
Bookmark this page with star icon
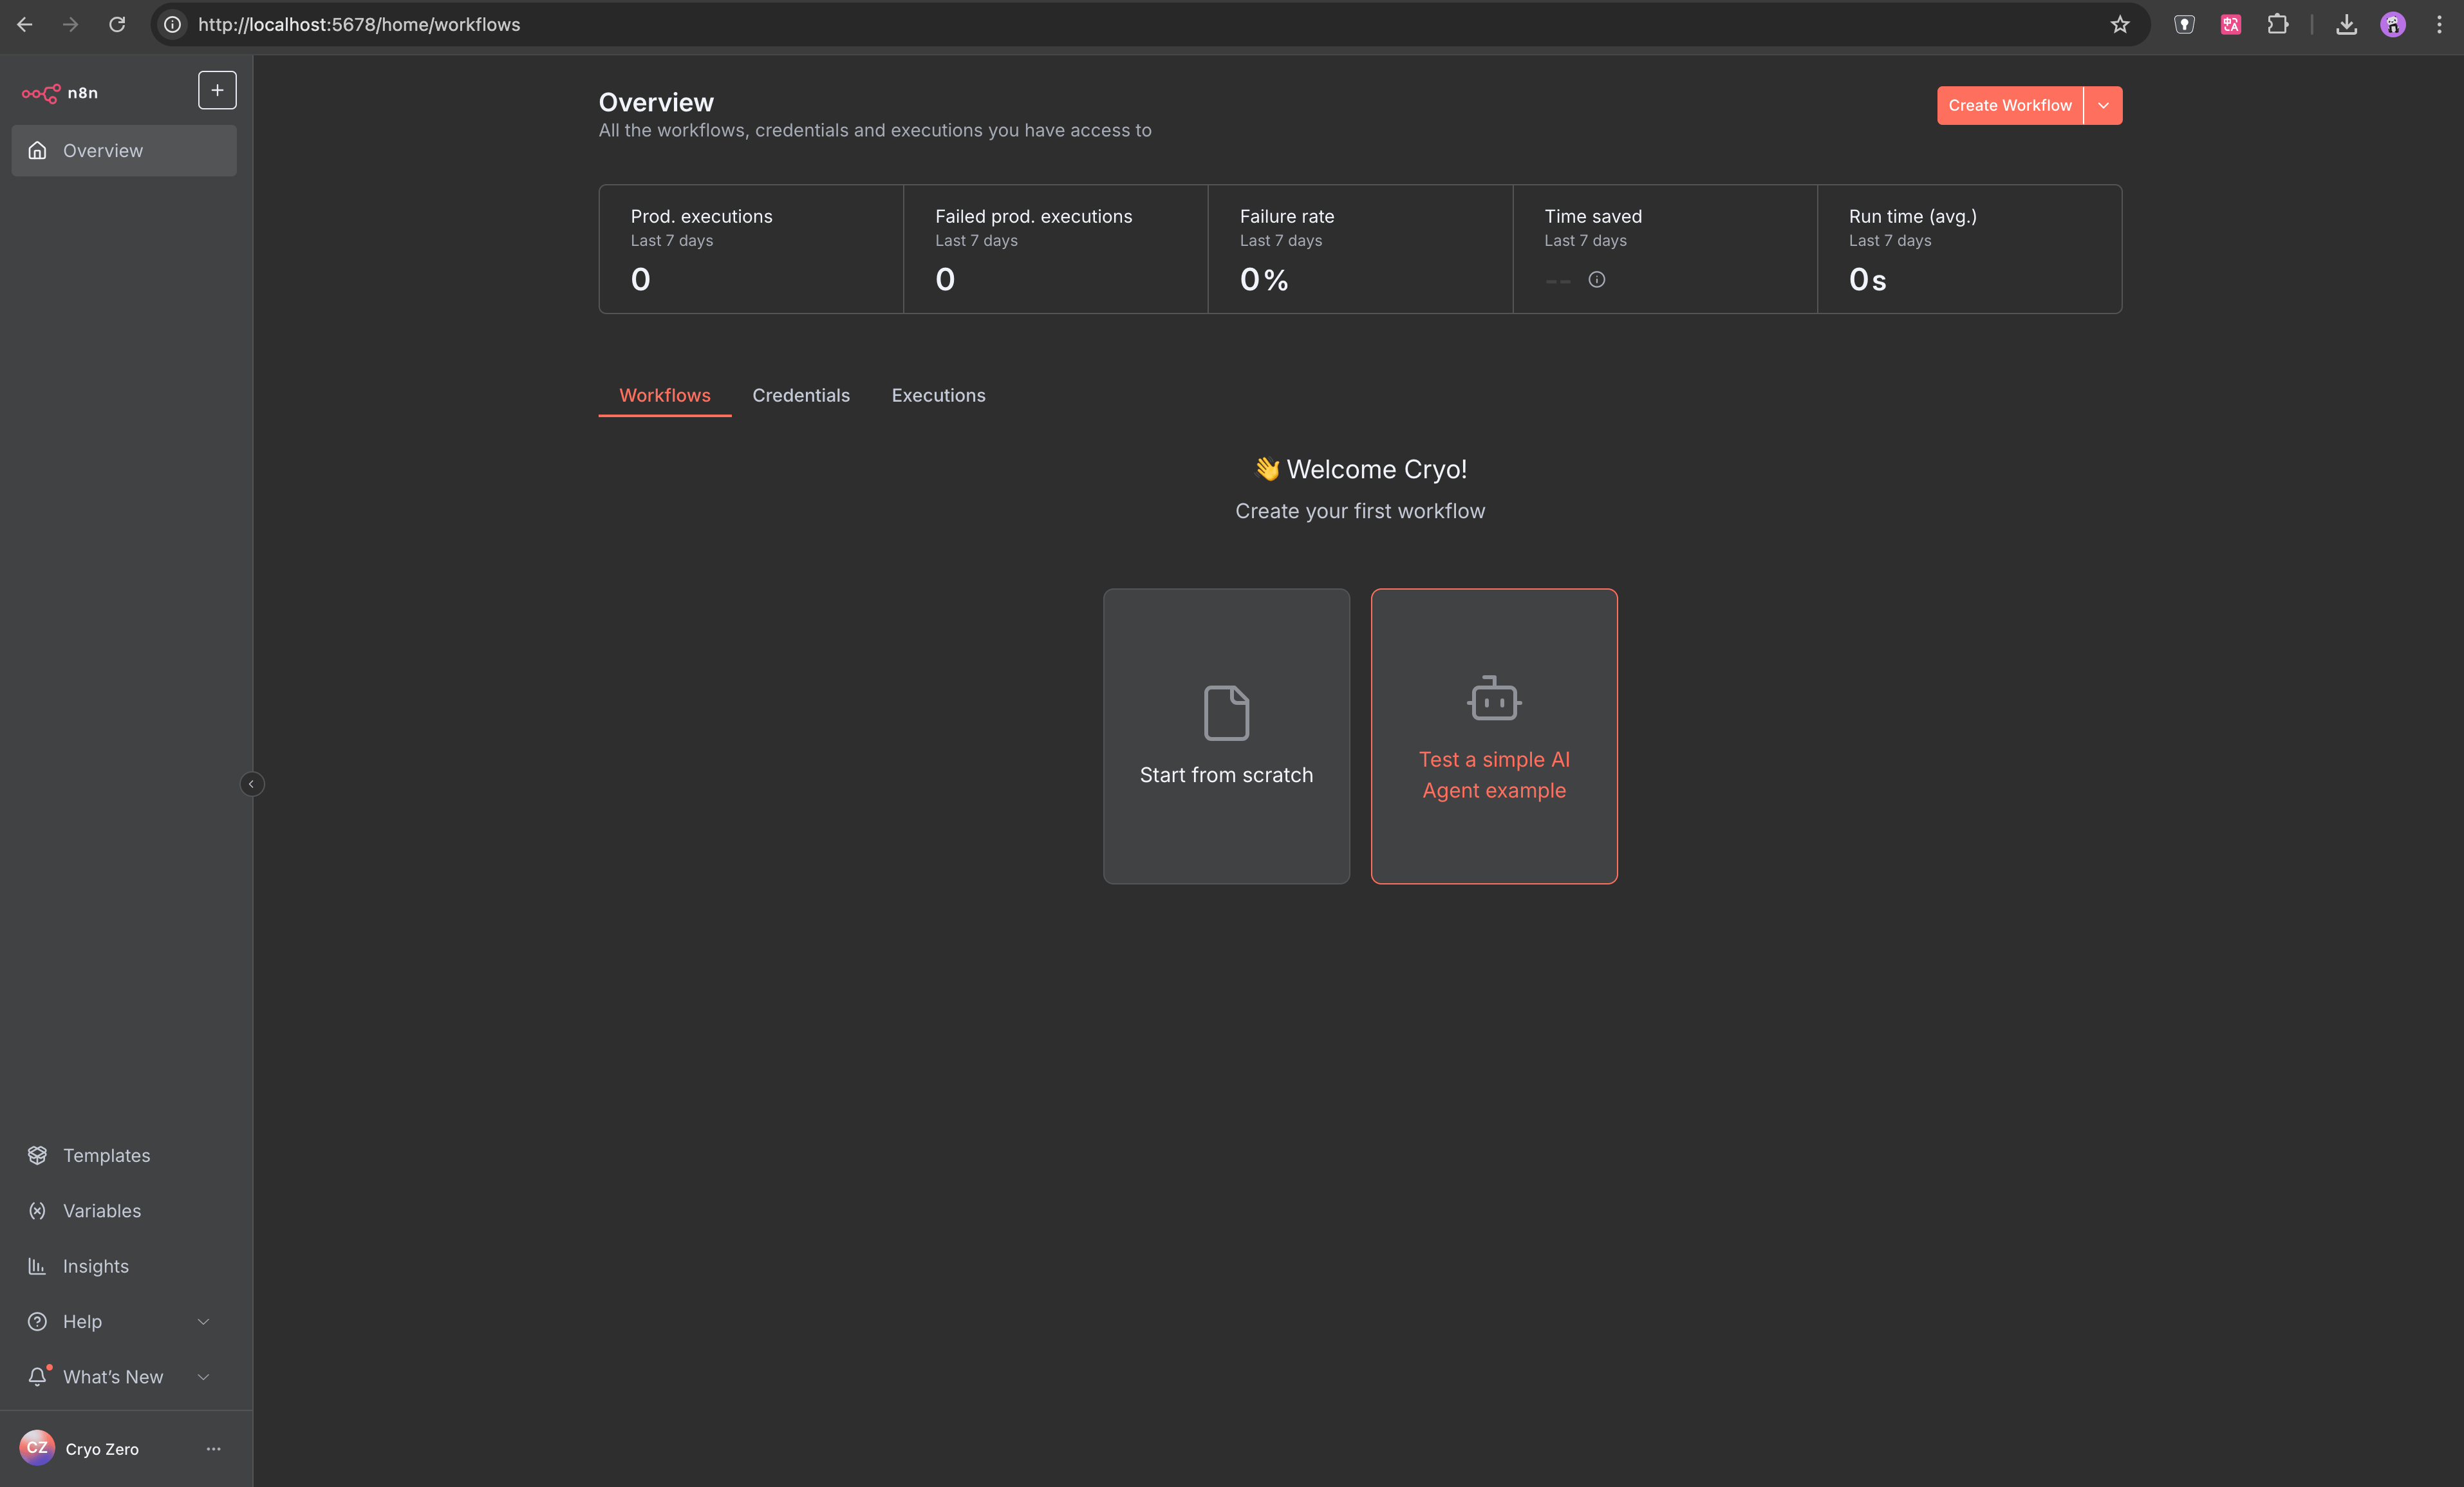click(2120, 24)
